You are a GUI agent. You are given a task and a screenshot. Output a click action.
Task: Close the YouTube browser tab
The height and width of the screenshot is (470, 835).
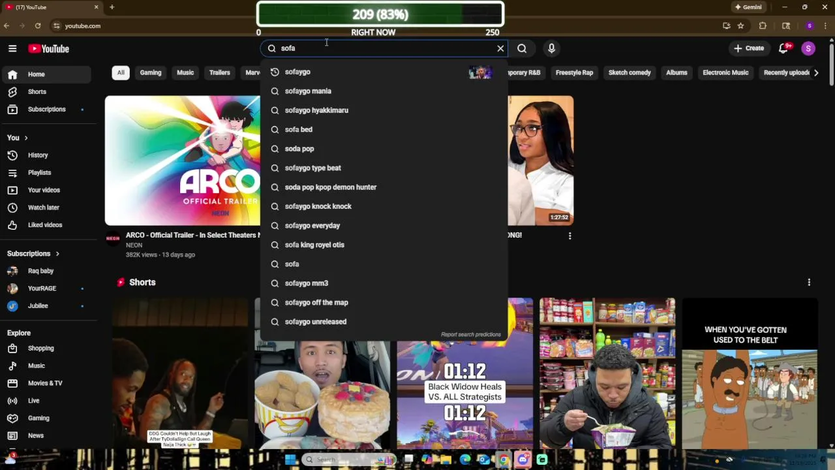[96, 7]
